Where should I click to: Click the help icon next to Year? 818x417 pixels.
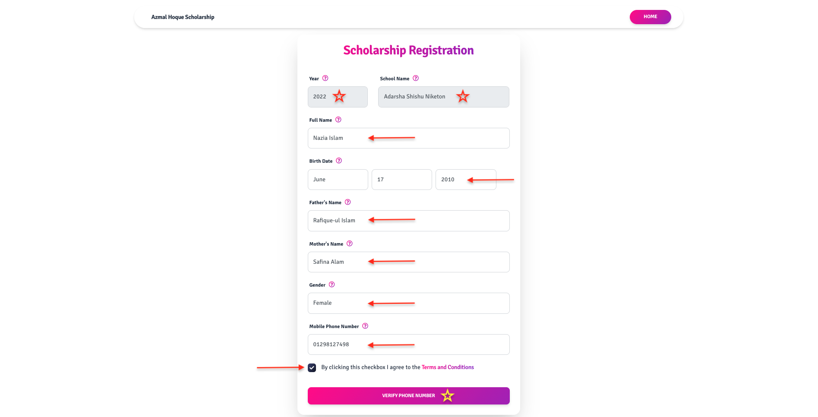[x=325, y=78]
